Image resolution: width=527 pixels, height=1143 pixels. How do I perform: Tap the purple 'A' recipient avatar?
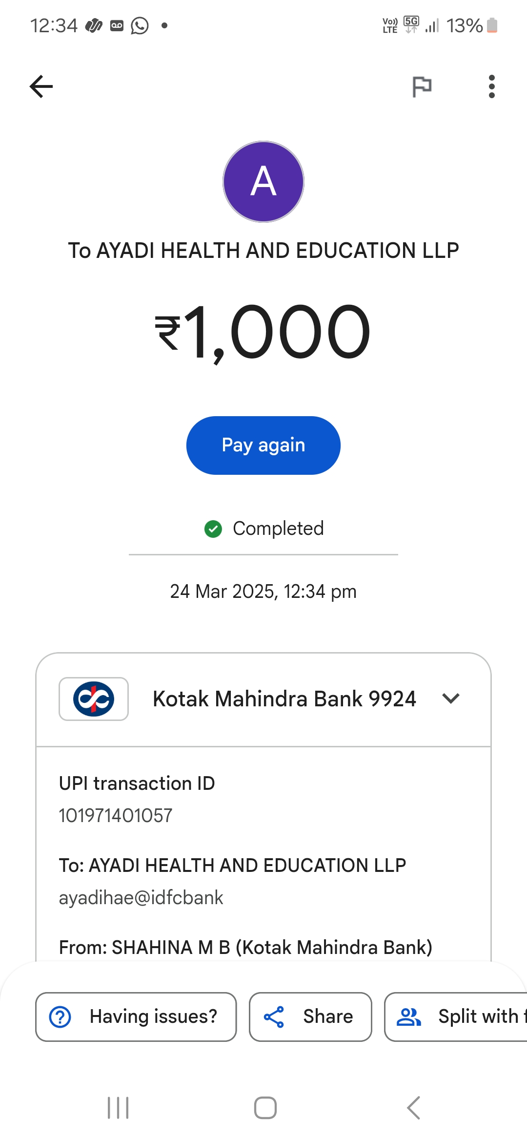tap(263, 182)
